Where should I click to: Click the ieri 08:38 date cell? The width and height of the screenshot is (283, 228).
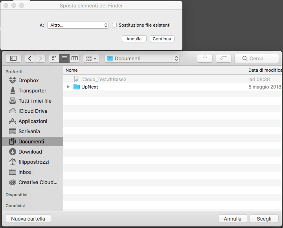[259, 80]
